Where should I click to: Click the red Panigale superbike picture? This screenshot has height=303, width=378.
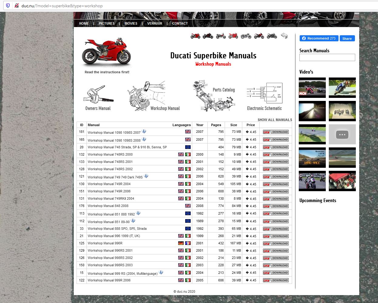[107, 52]
